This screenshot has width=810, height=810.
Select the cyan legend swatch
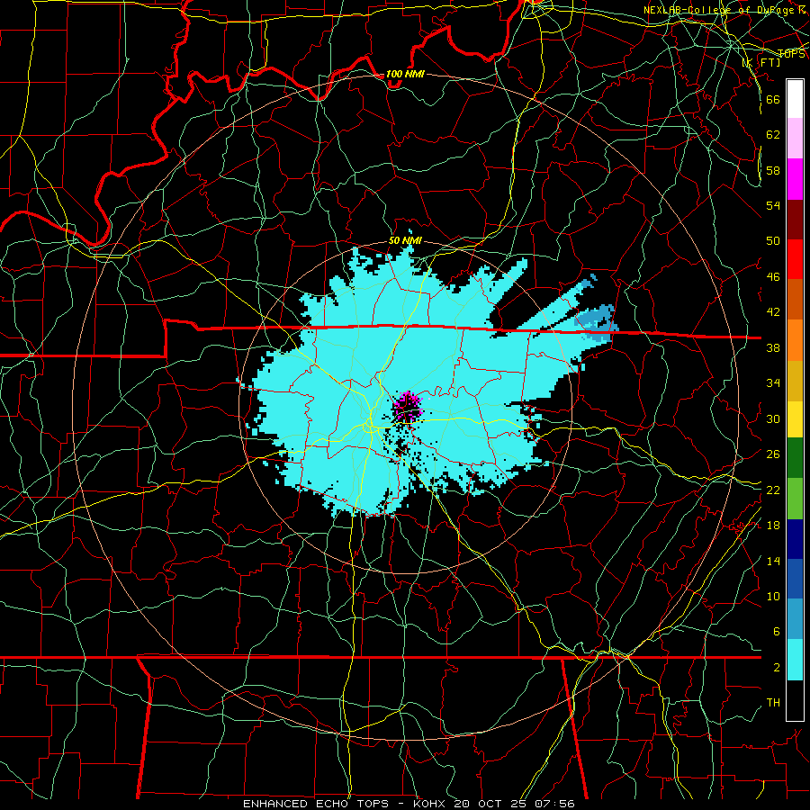point(795,660)
